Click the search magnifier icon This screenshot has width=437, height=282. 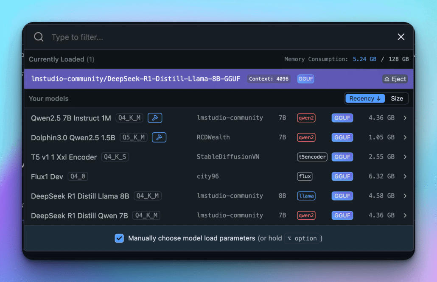pyautogui.click(x=39, y=37)
